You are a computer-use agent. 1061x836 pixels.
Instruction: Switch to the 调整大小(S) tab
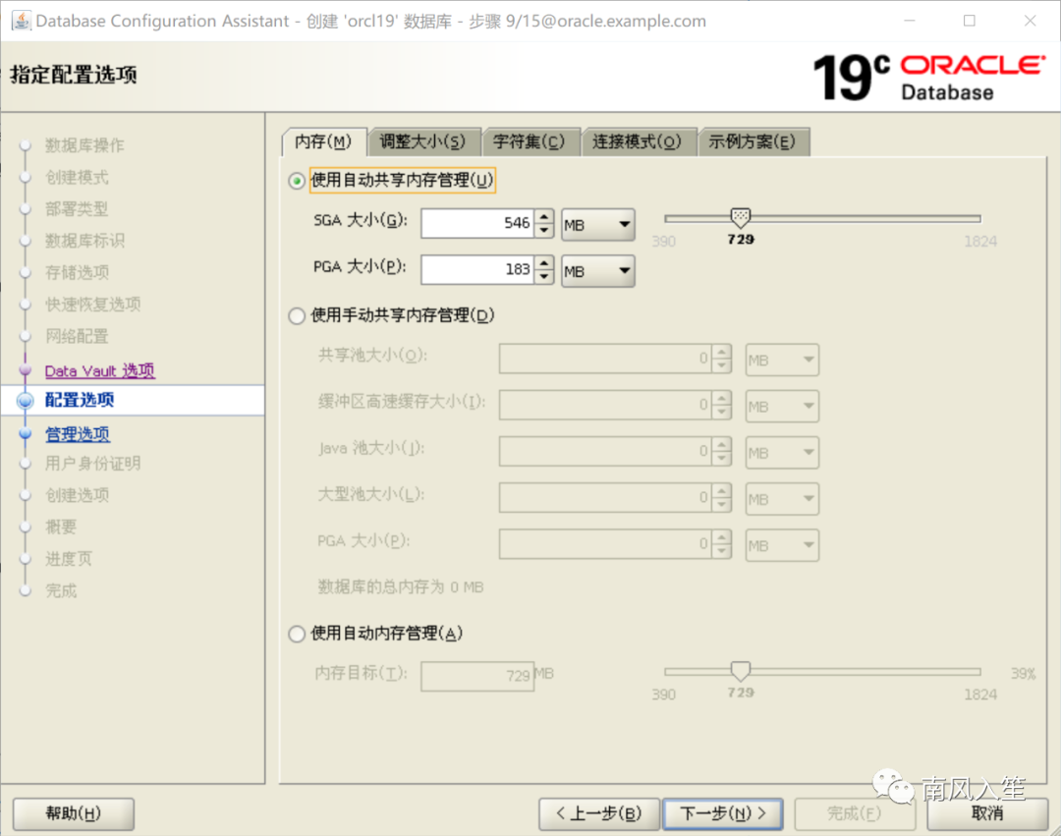click(x=423, y=142)
